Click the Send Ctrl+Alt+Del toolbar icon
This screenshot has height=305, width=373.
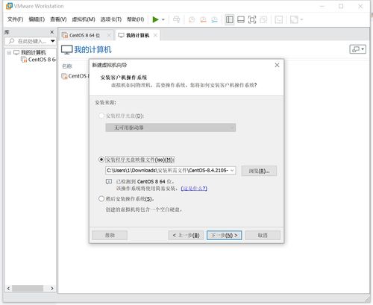coord(176,19)
